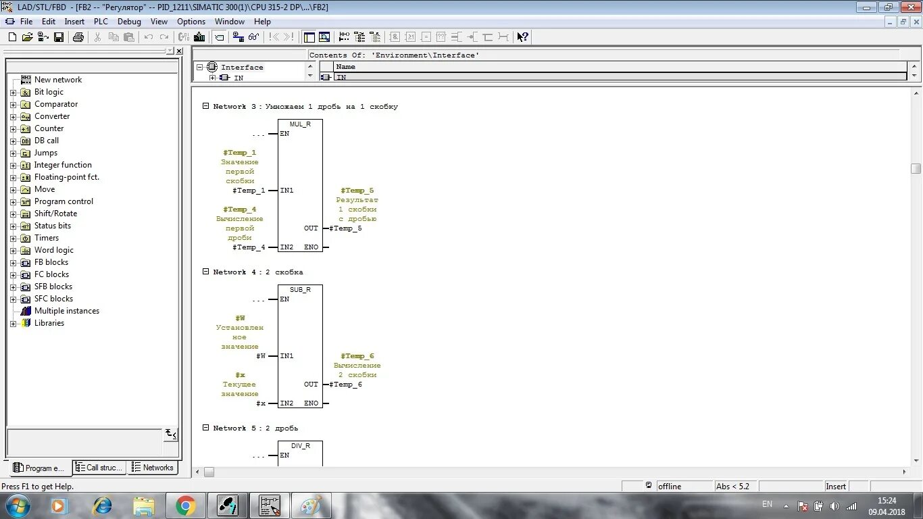Select the MUL_R block title

300,125
